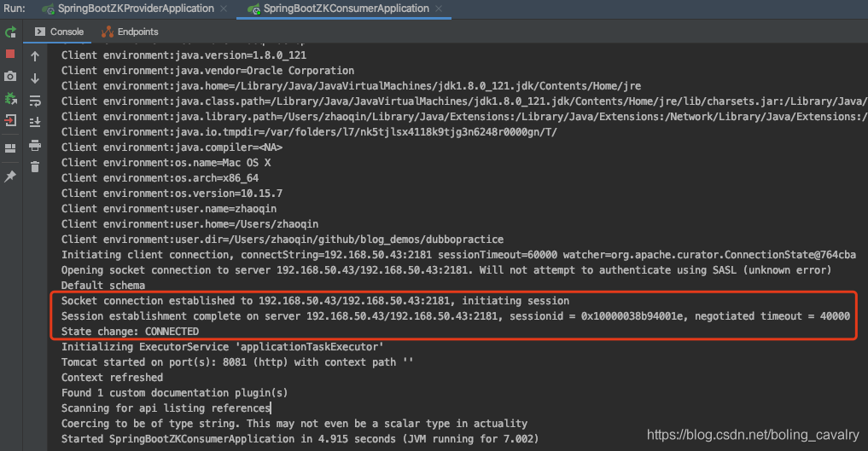Clear all console output with the trash icon
868x451 pixels.
(35, 167)
